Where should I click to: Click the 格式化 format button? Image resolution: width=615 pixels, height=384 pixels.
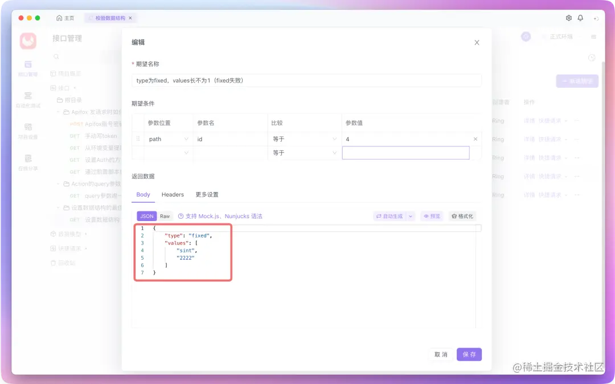coord(462,216)
